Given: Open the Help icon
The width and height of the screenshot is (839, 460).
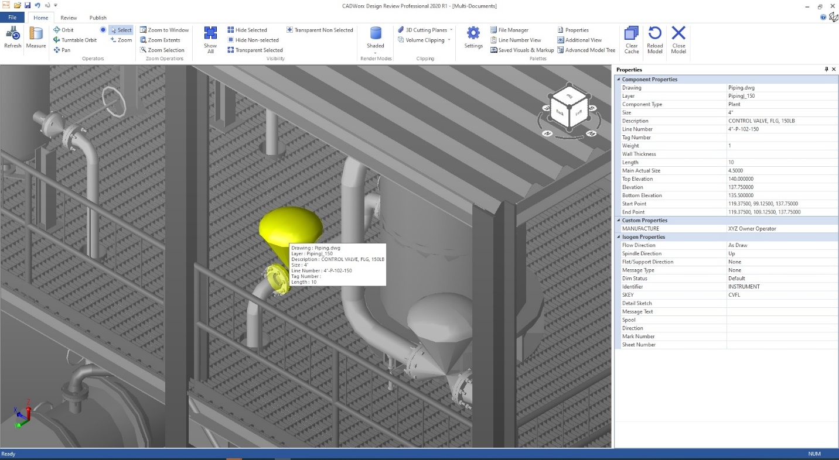Looking at the screenshot, I should pyautogui.click(x=823, y=18).
